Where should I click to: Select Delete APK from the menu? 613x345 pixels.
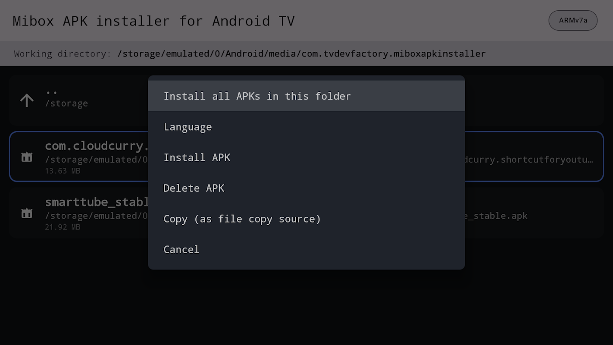click(306, 188)
